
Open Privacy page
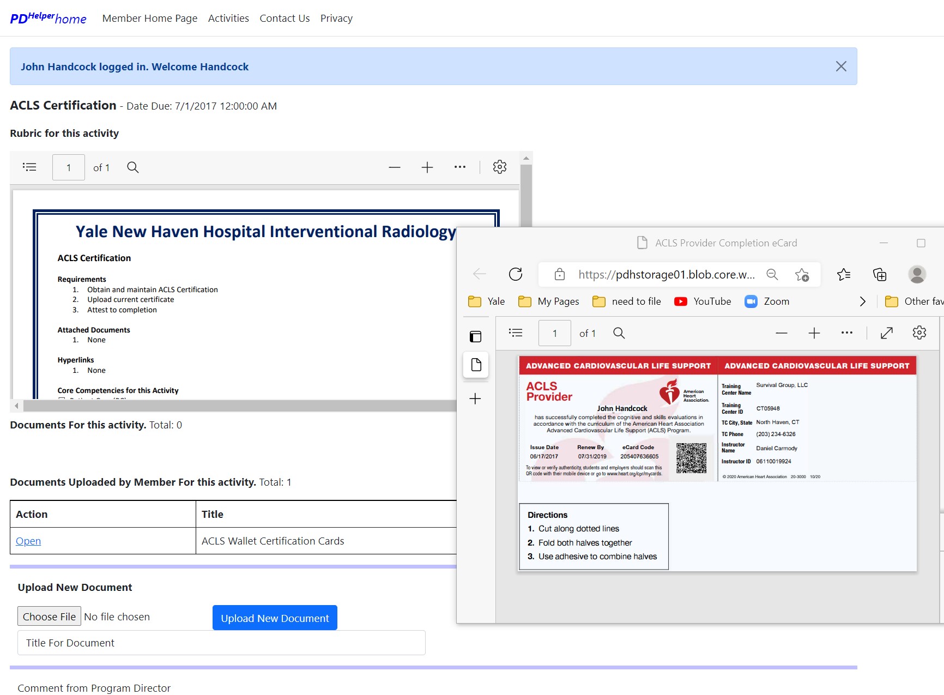click(336, 18)
